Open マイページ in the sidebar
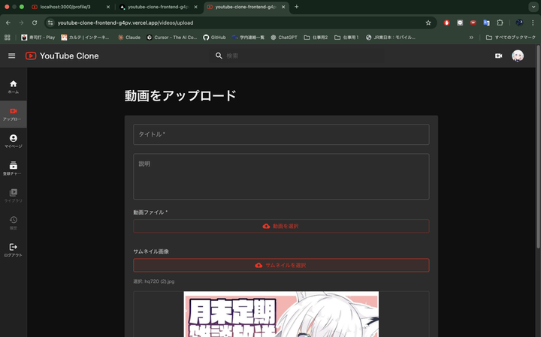The image size is (541, 337). (13, 142)
